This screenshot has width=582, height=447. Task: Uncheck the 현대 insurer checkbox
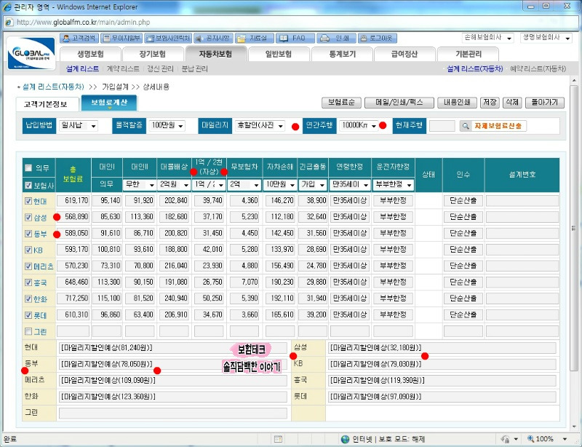click(x=28, y=201)
